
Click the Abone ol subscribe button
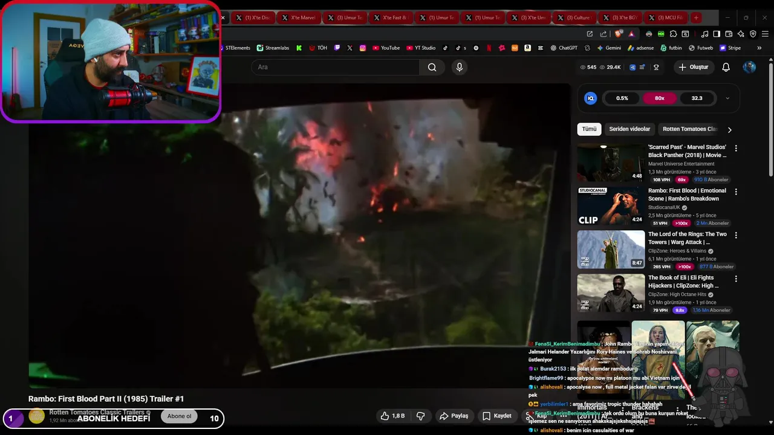(179, 416)
